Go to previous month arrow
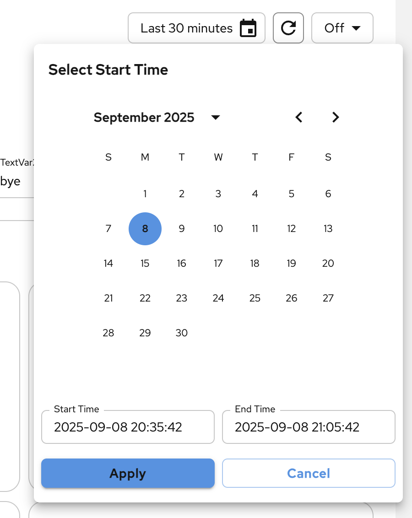The height and width of the screenshot is (518, 412). (299, 117)
